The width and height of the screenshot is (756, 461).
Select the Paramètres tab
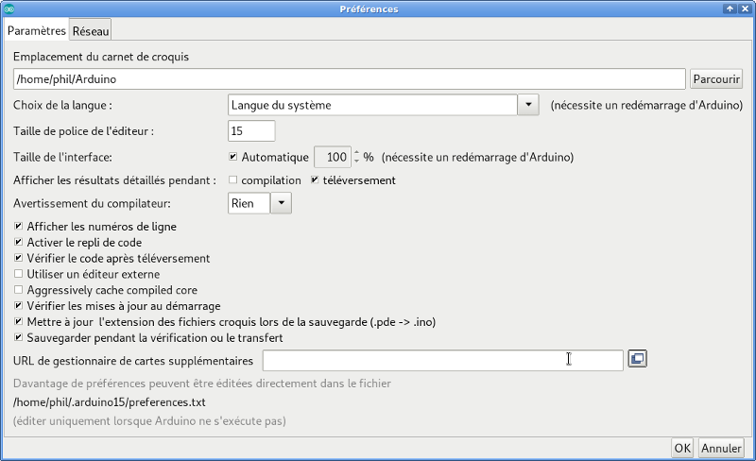(x=36, y=30)
